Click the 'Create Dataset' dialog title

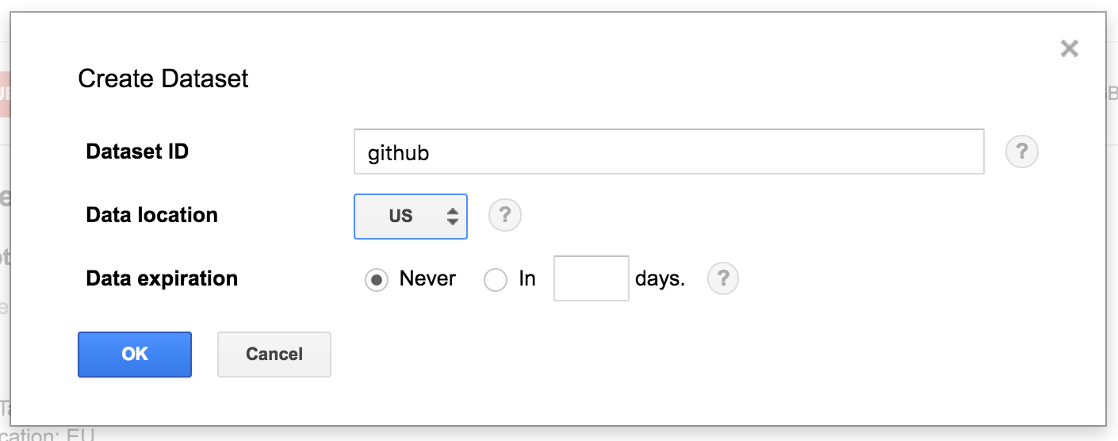click(163, 79)
